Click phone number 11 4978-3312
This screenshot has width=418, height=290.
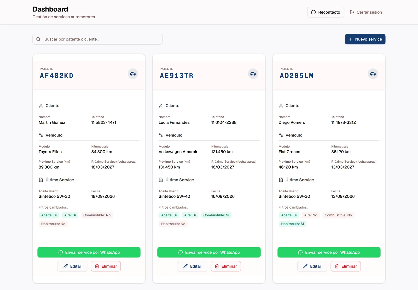pyautogui.click(x=344, y=122)
